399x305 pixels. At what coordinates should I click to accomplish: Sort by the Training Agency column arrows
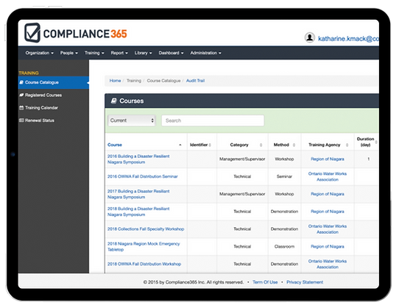(347, 145)
